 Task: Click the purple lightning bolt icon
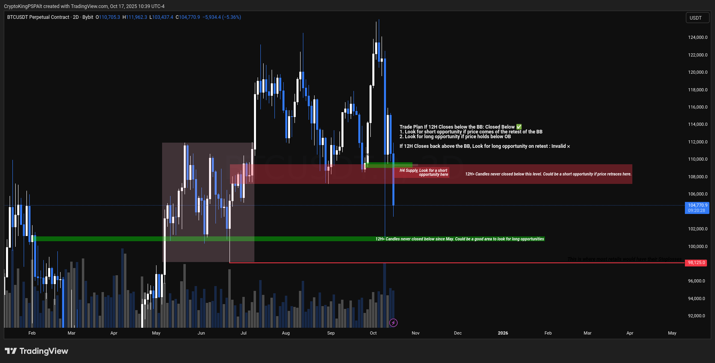pyautogui.click(x=393, y=323)
